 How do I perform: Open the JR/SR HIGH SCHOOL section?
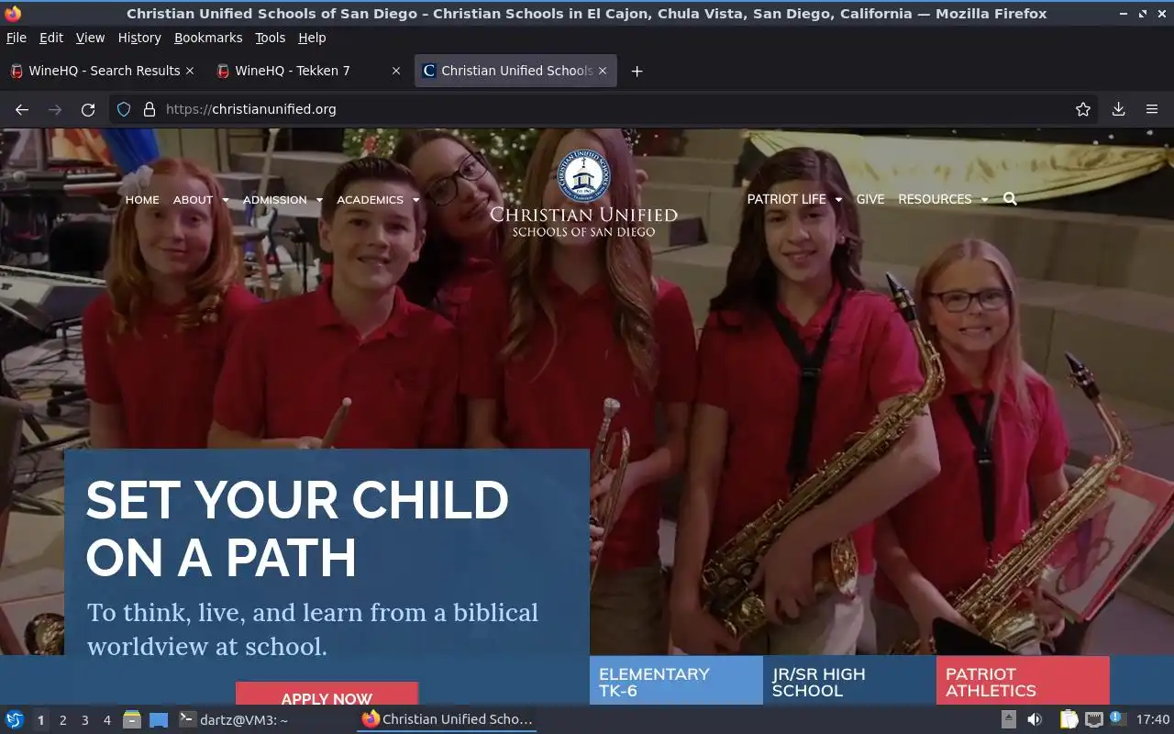[x=849, y=681]
